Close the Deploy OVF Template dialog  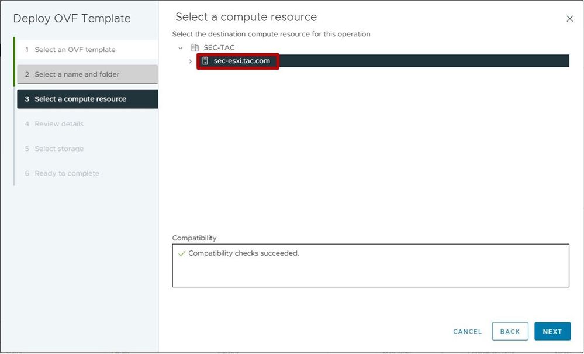coord(569,19)
